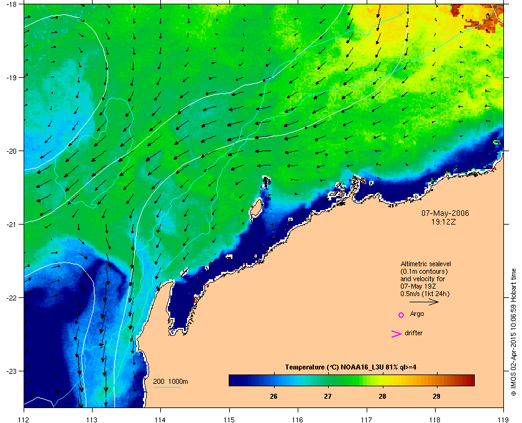Click the dark blue end of the color bar

pyautogui.click(x=234, y=380)
